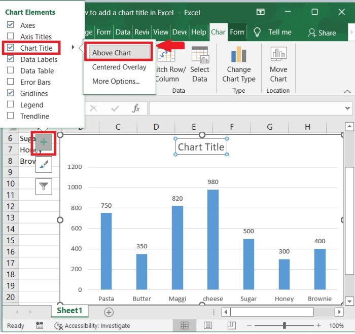Open Chart Styles paintbrush button
Image resolution: width=355 pixels, height=334 pixels.
pos(44,165)
